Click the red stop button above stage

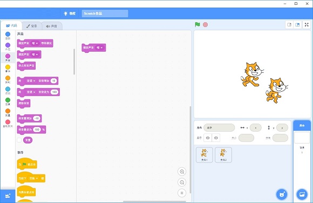[x=205, y=25]
